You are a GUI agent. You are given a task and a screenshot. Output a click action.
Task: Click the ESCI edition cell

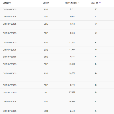tap(46, 111)
